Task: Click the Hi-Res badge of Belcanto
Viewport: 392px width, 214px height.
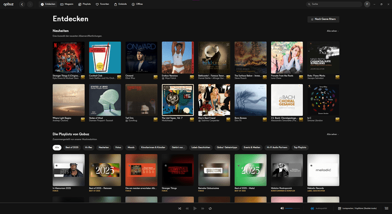Action: [228, 77]
